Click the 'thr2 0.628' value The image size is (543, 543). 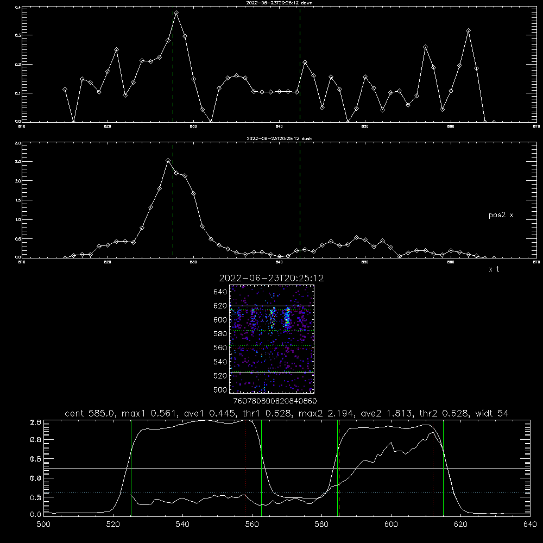445,413
